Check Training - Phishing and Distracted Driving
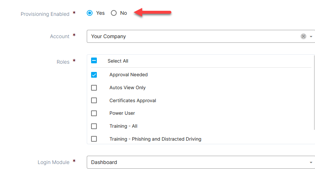 coord(94,139)
